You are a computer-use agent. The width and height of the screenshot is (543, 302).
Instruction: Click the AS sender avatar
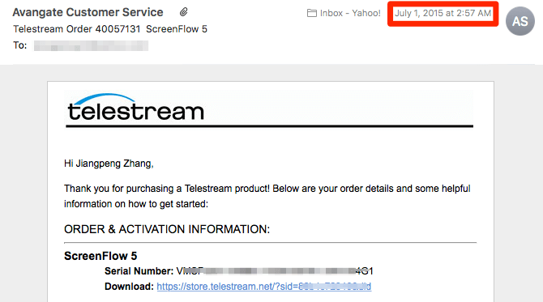click(519, 21)
